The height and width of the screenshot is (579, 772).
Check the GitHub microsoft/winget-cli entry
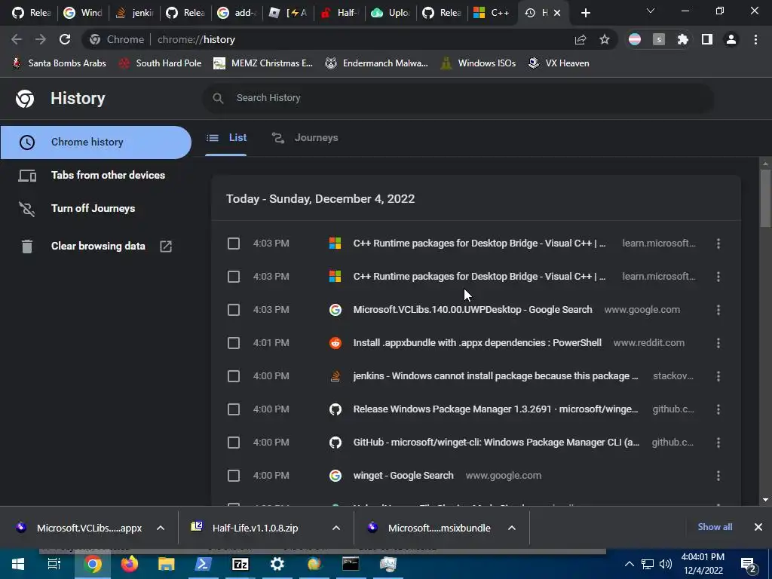click(234, 443)
